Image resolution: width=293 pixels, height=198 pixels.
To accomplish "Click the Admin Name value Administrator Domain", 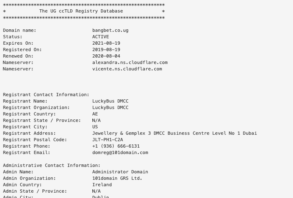I will coord(120,172).
